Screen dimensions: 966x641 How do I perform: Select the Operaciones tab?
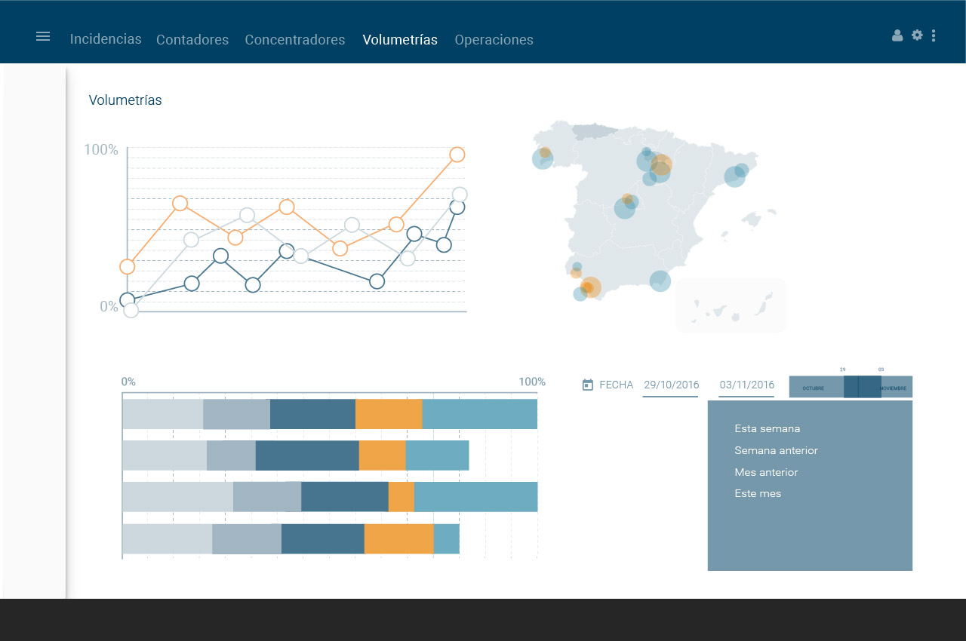[494, 40]
